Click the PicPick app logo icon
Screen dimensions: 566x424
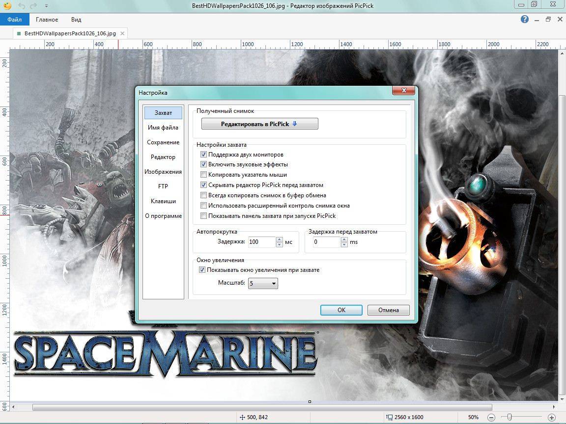pos(7,5)
